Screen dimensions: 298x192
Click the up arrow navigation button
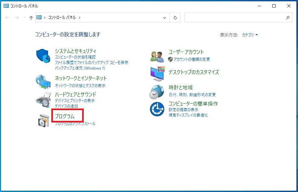click(31, 18)
